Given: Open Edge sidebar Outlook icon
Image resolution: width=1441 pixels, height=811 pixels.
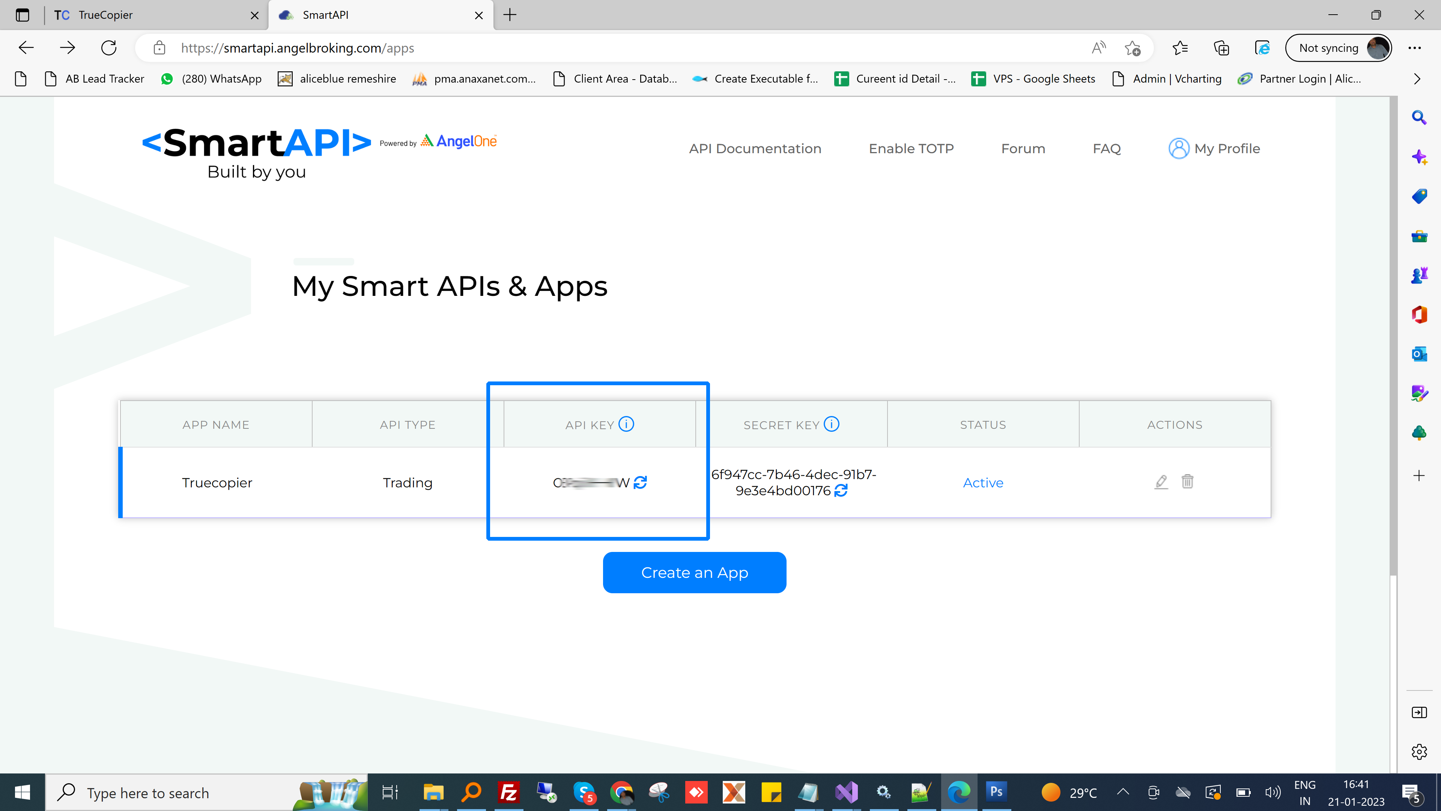Looking at the screenshot, I should tap(1418, 354).
